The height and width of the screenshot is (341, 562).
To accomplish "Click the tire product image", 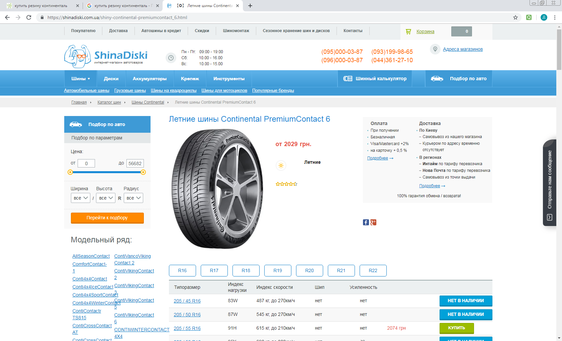I will [x=217, y=189].
